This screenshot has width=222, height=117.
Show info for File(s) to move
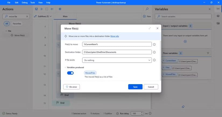[154, 44]
